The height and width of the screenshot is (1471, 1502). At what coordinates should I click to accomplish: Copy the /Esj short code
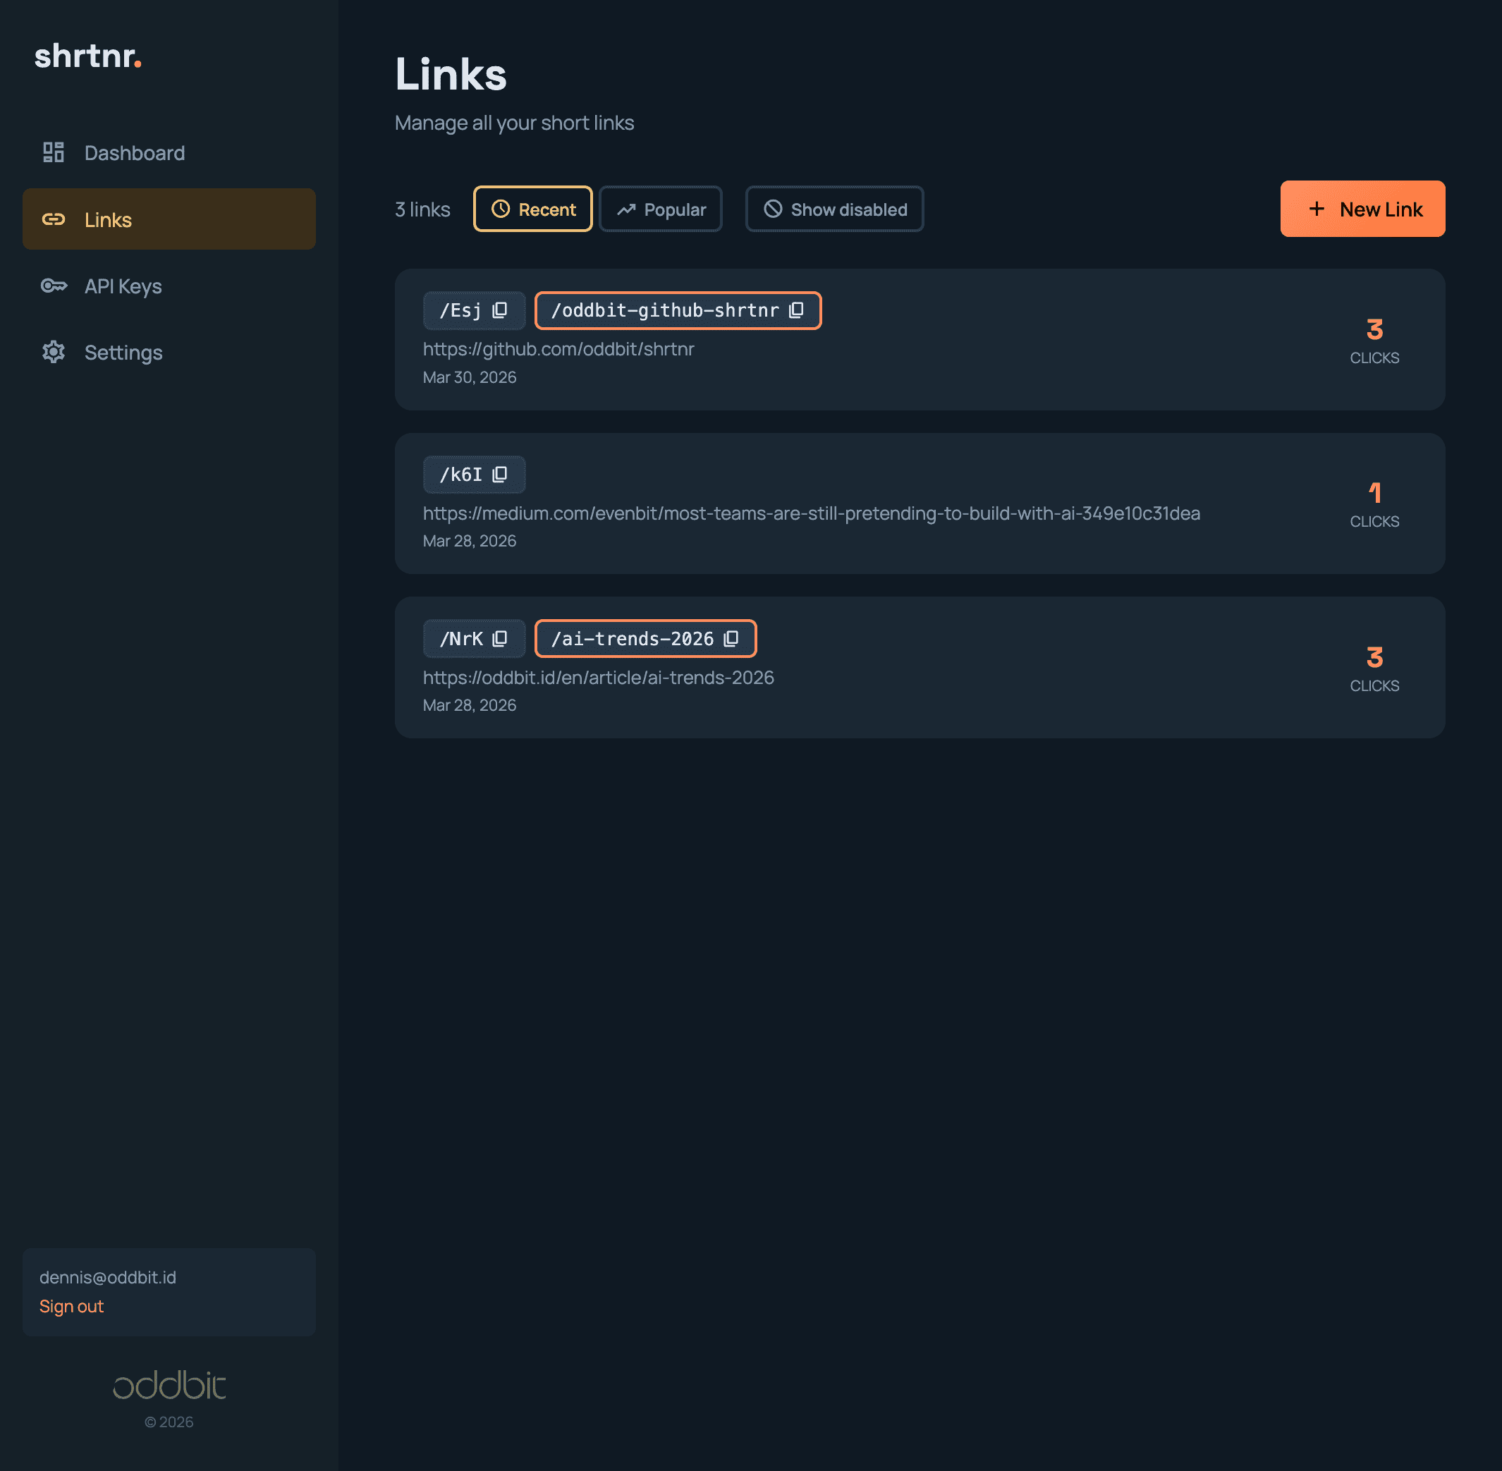499,310
